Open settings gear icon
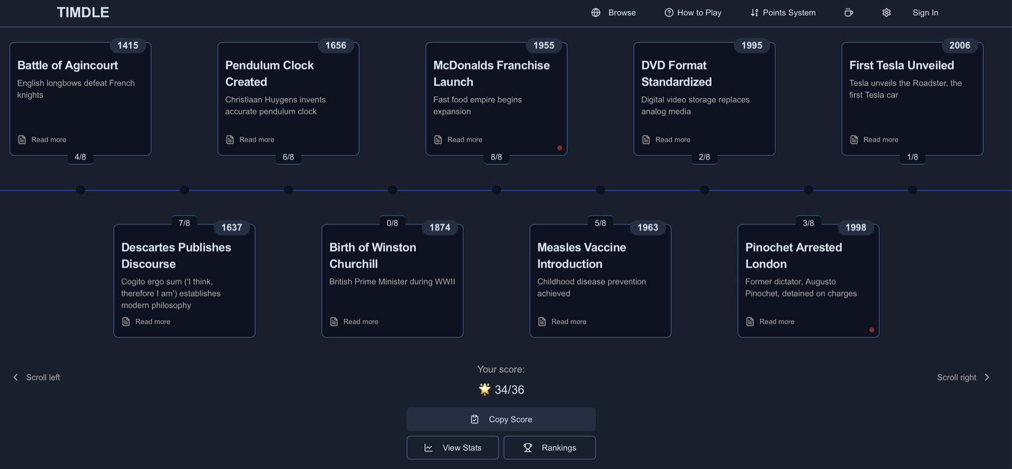This screenshot has height=469, width=1012. 887,13
